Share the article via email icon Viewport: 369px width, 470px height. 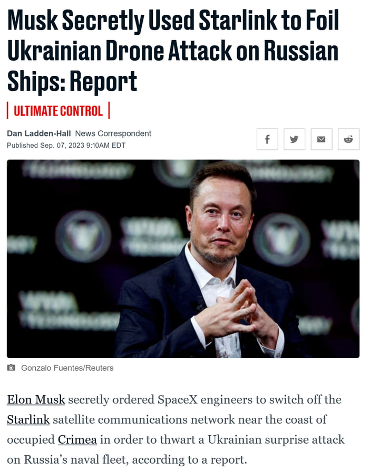[x=321, y=139]
